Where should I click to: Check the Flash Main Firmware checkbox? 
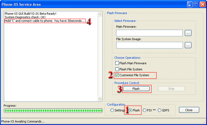tap(117, 63)
